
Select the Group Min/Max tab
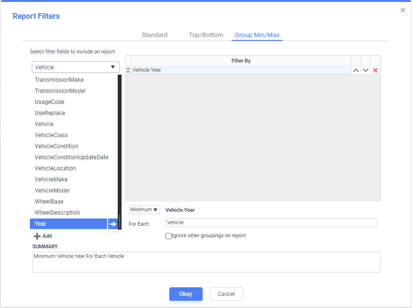[257, 35]
